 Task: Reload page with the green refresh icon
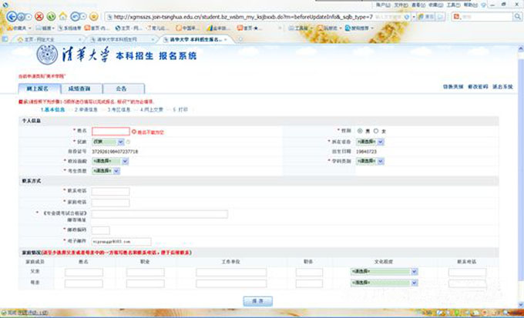[x=51, y=16]
